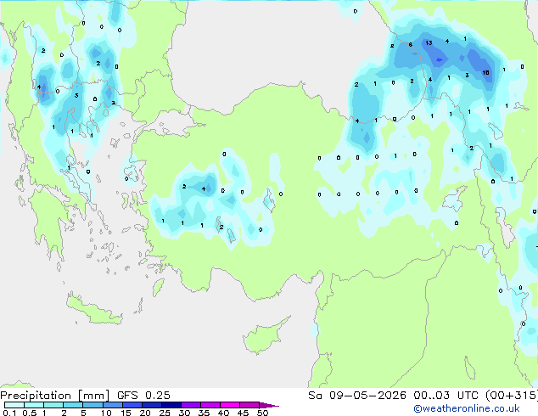The width and height of the screenshot is (538, 416).
Task: Click the 45–50 mm legend swatch
Action: pos(249,405)
